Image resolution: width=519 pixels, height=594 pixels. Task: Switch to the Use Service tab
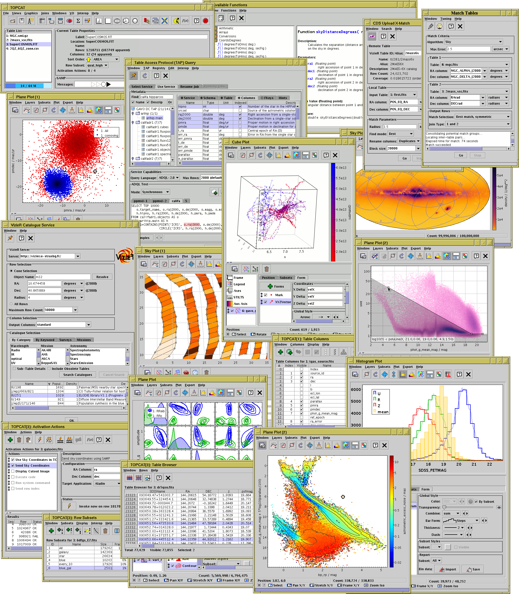point(166,87)
